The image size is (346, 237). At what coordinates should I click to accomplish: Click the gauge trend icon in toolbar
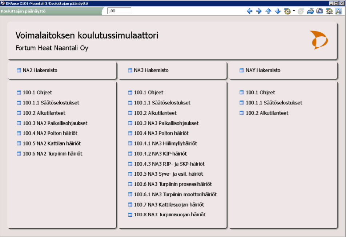pos(329,11)
